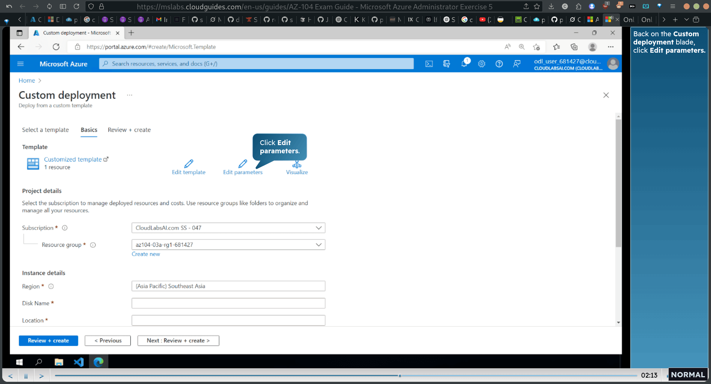Click Edge zoom magnifier icon
Screen dimensions: 711x384
point(522,47)
